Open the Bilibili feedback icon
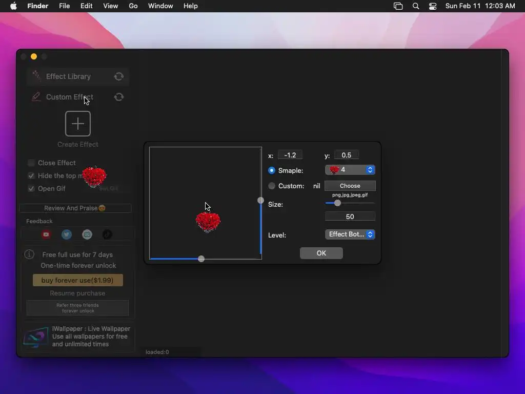This screenshot has height=394, width=525. 87,234
